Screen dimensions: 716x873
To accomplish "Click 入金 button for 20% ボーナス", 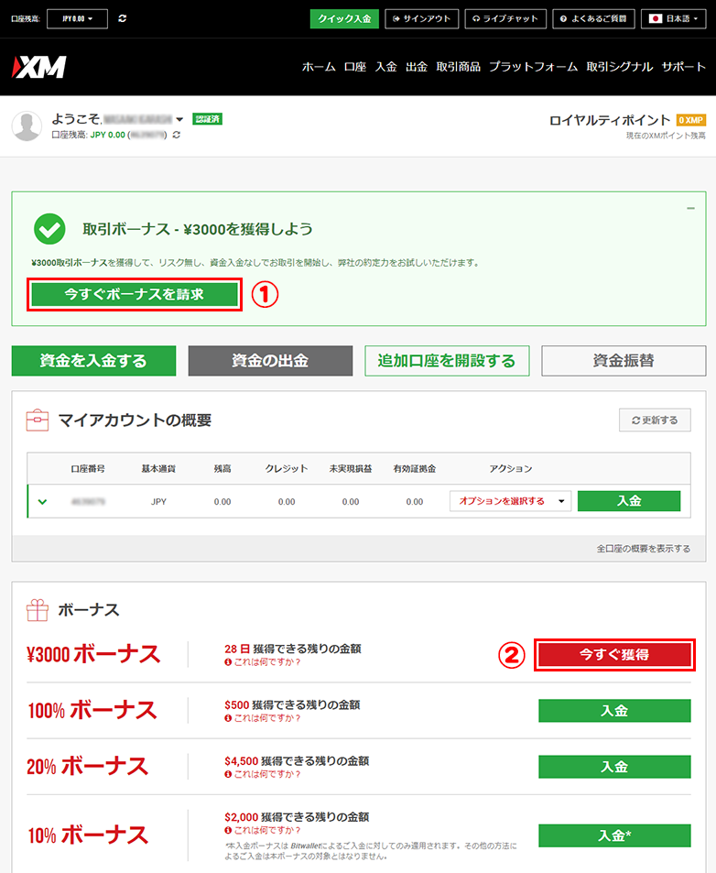I will point(614,768).
